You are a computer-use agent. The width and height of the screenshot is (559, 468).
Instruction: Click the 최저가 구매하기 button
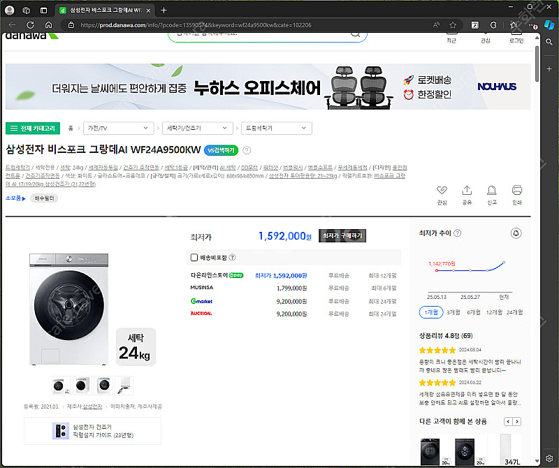click(x=342, y=235)
